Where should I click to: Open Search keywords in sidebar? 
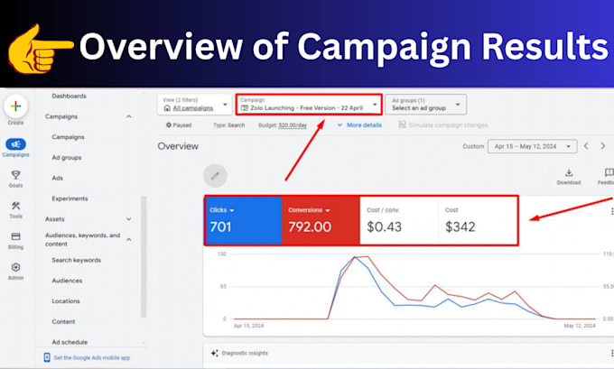pyautogui.click(x=77, y=260)
